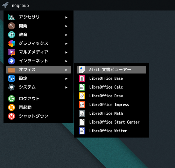Expand the グラフィックス submenu arrow

pos(66,44)
